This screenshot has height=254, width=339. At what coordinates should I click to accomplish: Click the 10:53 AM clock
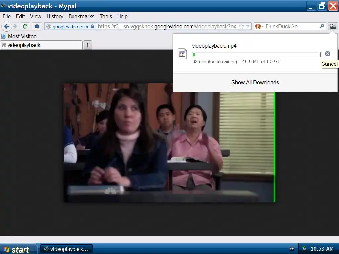[322, 249]
